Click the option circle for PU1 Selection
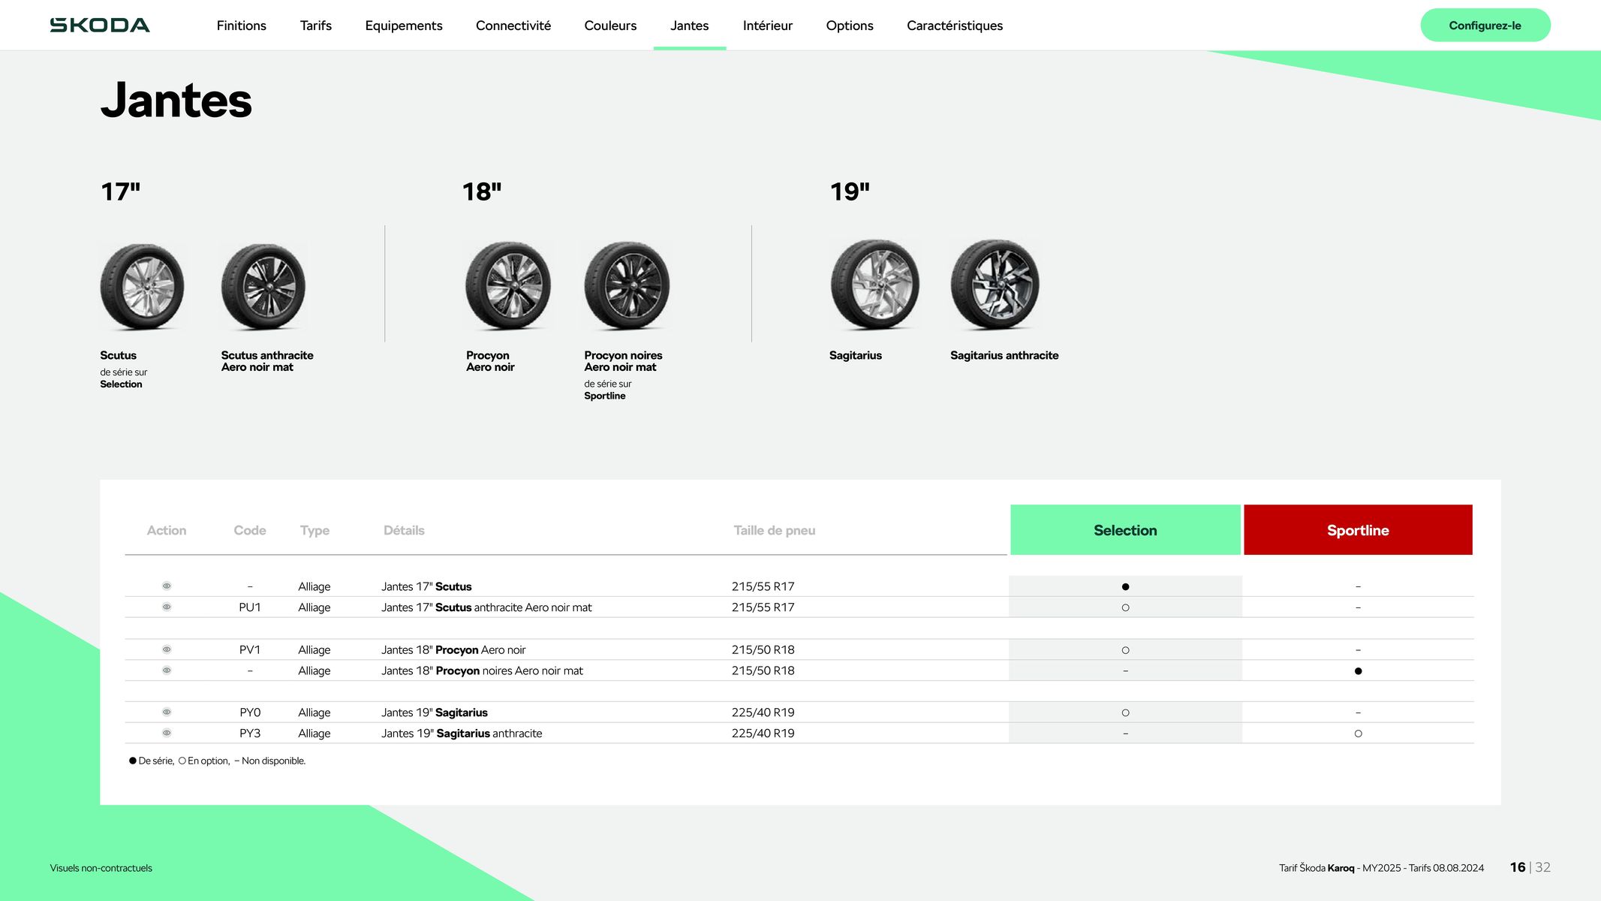 click(1125, 607)
